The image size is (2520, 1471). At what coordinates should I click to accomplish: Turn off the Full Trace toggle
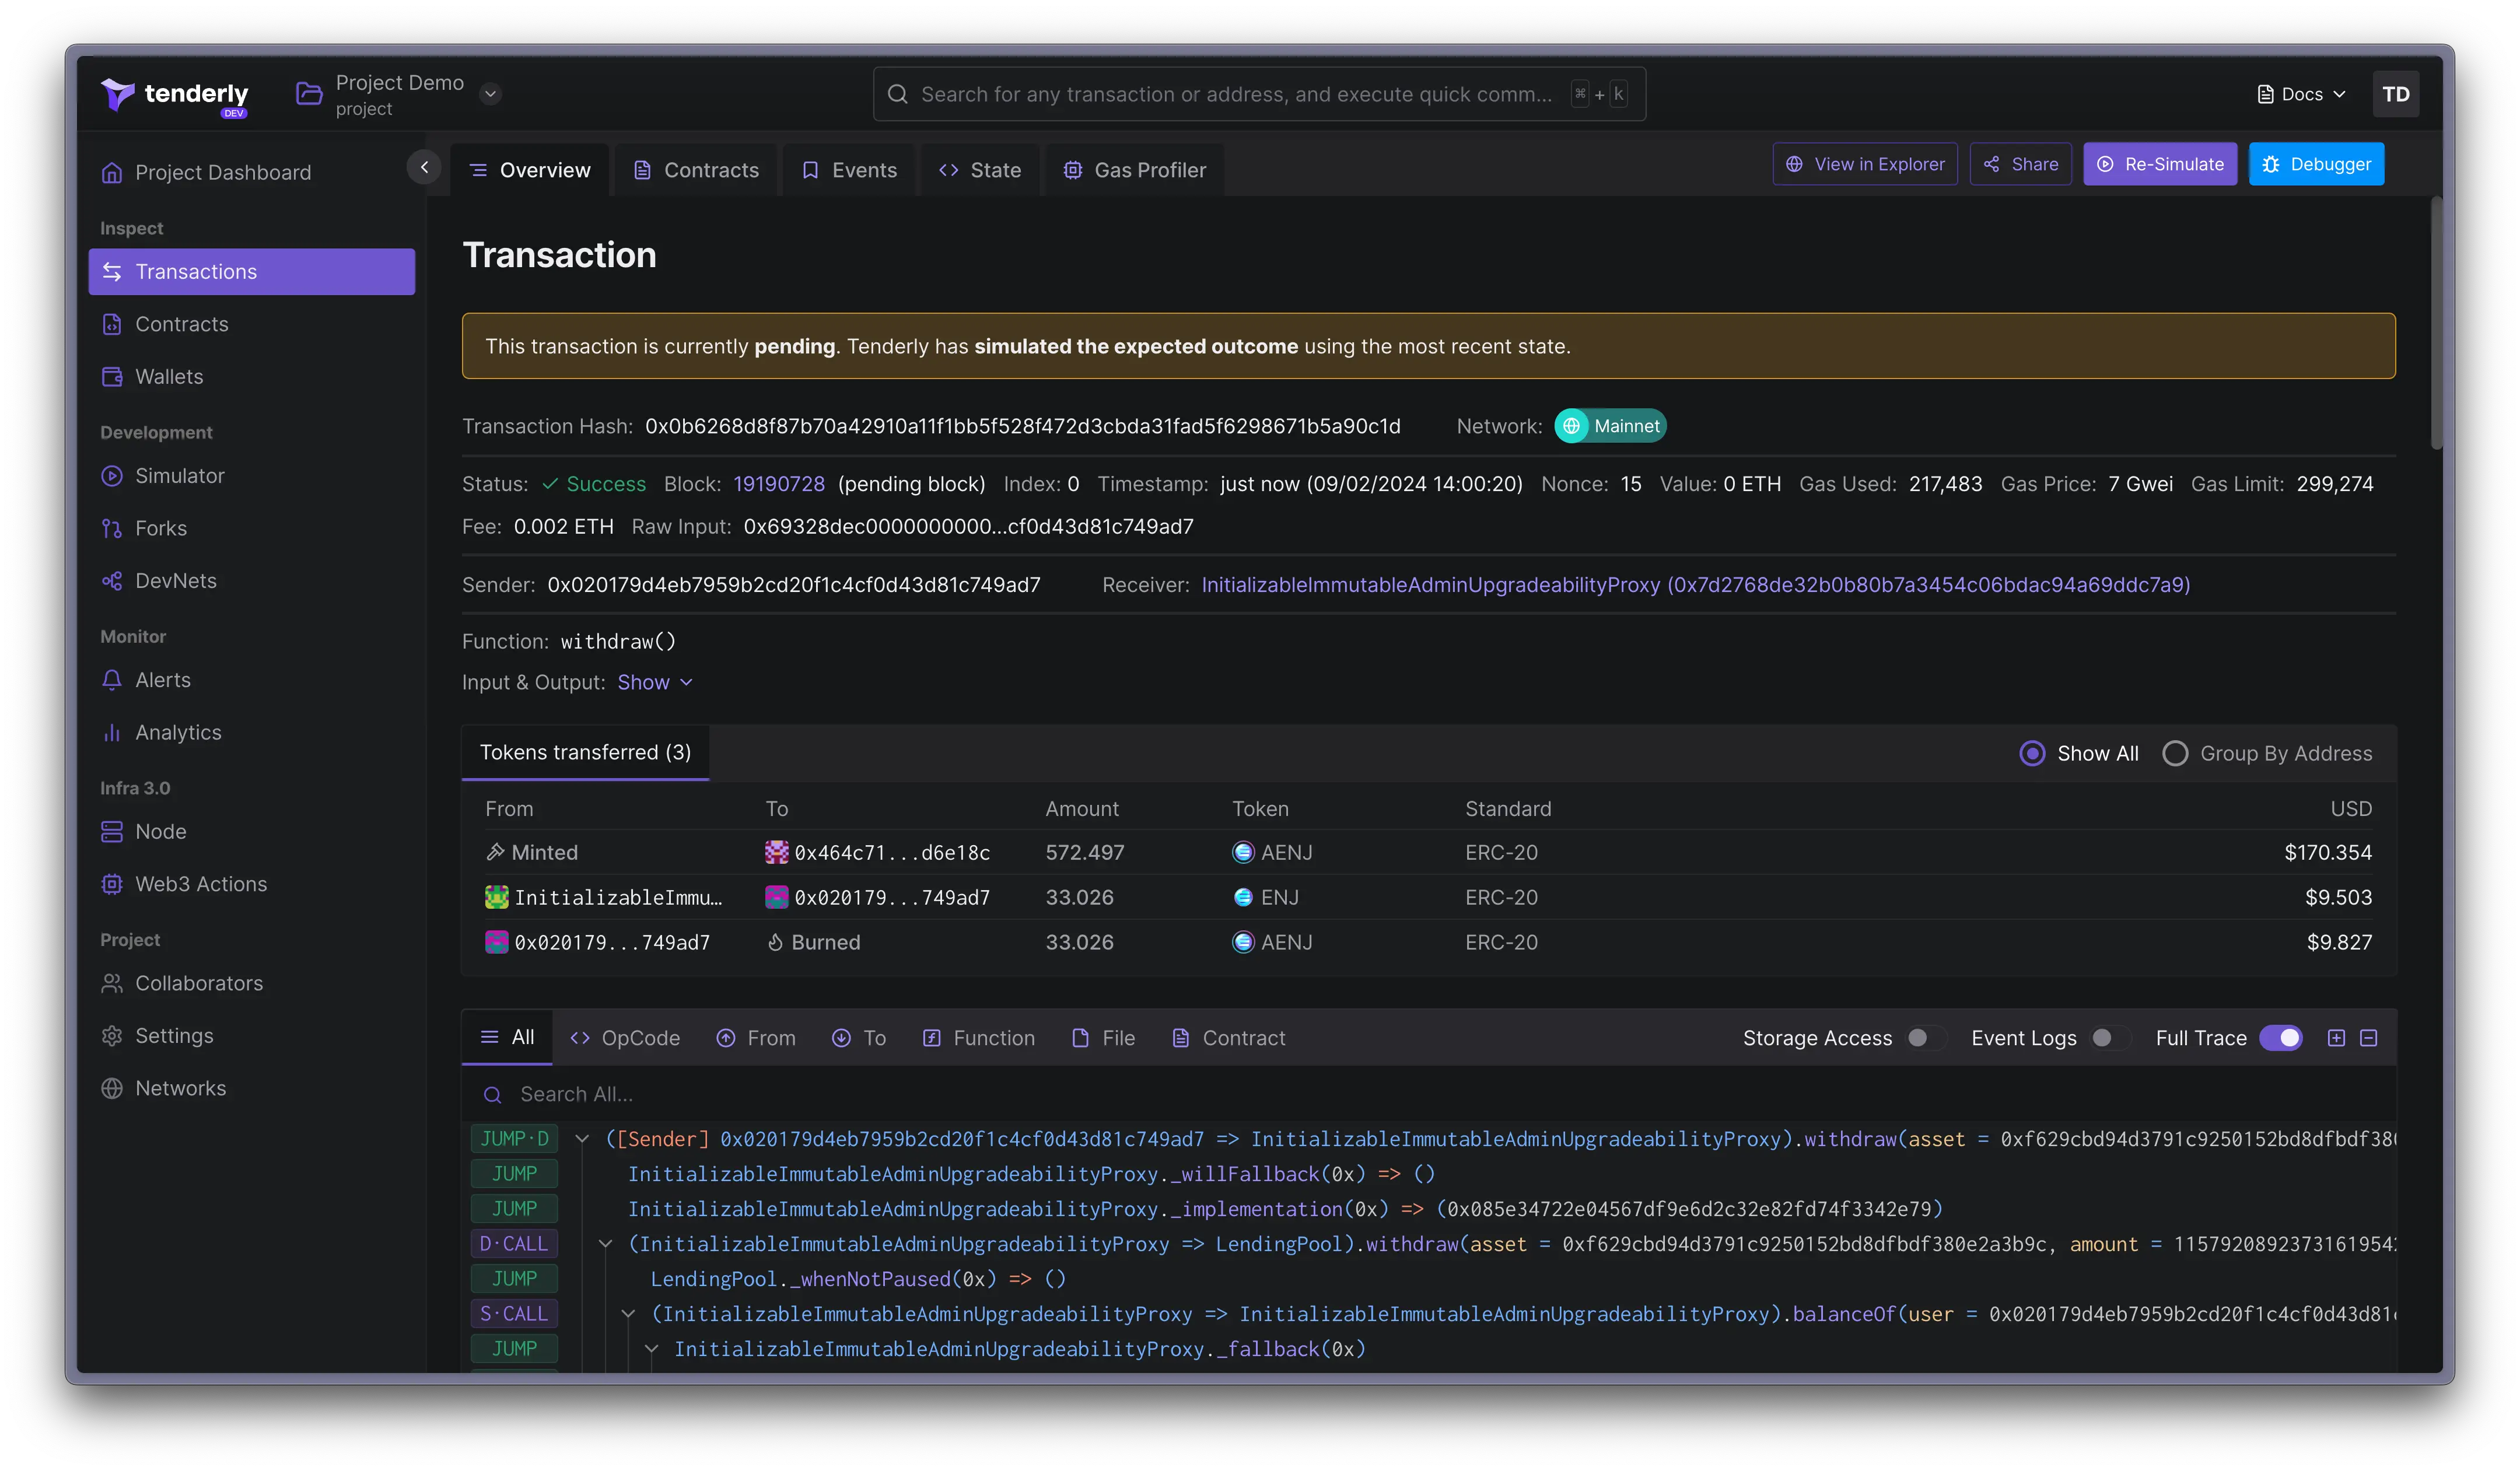[2281, 1038]
